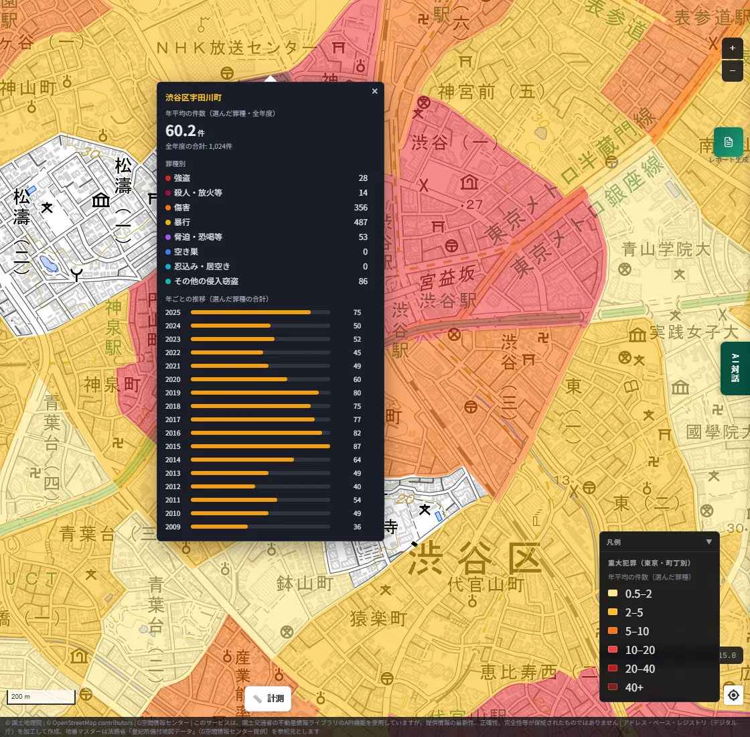Zoom out the map with minus button

[732, 70]
